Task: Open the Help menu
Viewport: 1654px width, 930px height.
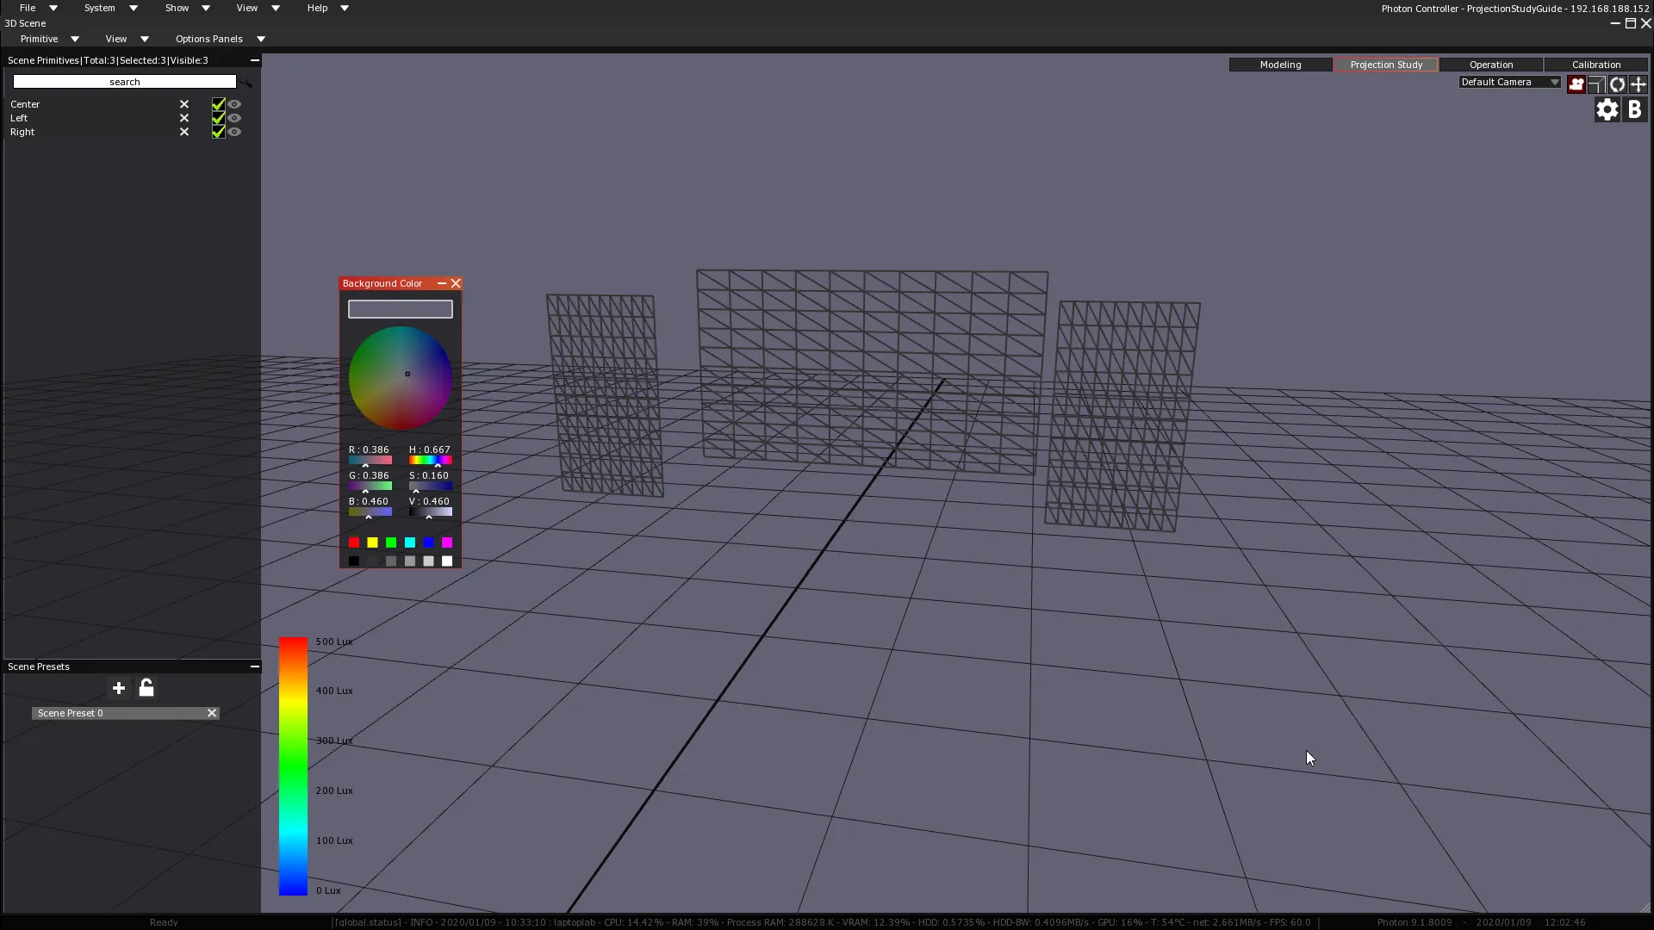Action: [x=327, y=8]
